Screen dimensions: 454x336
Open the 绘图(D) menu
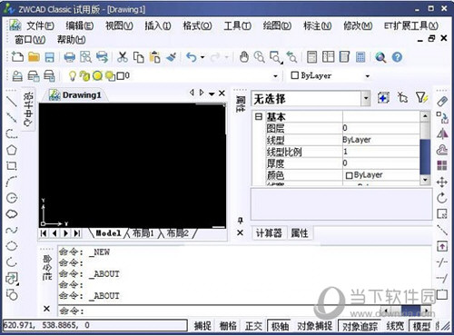click(277, 25)
